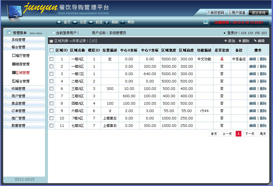Image resolution: width=273 pixels, height=186 pixels.
Task: Click the 是否套房 column header
Action: click(222, 50)
